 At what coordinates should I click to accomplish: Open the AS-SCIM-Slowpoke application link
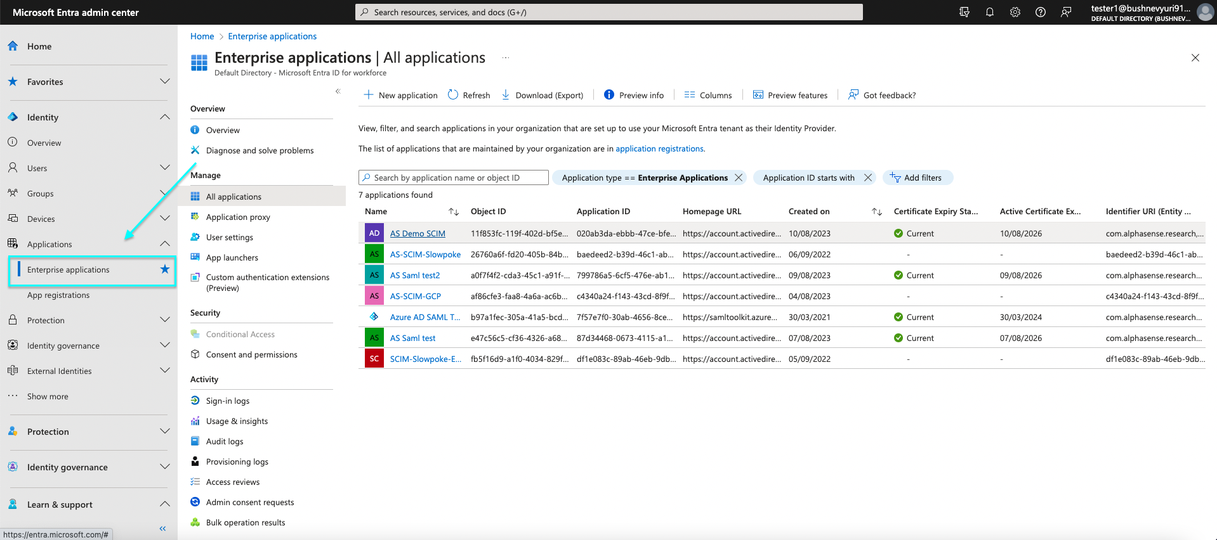click(425, 254)
